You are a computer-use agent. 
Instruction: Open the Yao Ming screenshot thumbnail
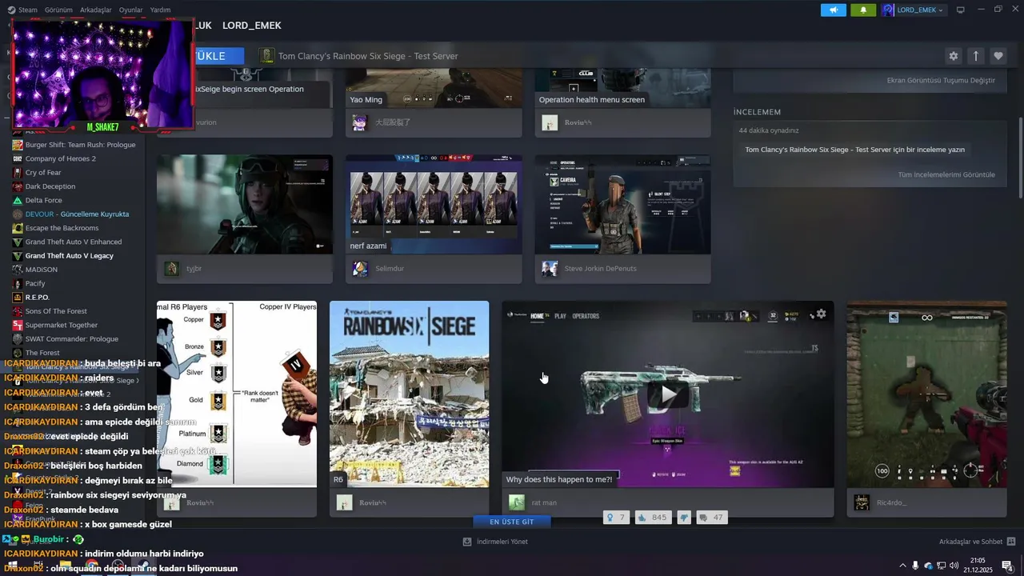pos(434,88)
